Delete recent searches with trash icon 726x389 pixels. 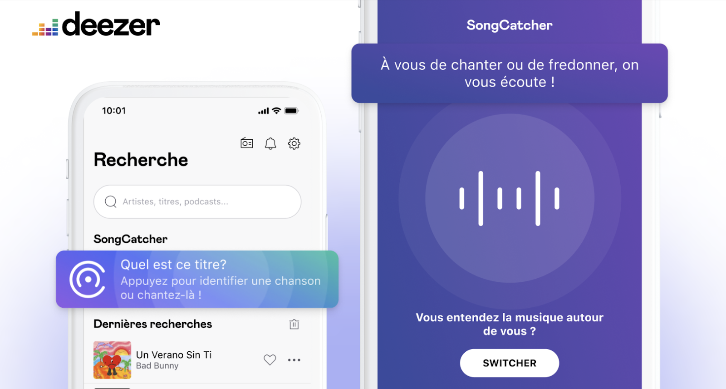[x=294, y=324]
